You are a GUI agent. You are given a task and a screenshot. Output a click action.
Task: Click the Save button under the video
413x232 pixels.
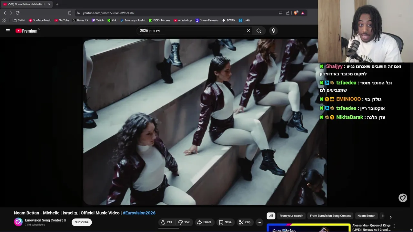[x=225, y=222]
